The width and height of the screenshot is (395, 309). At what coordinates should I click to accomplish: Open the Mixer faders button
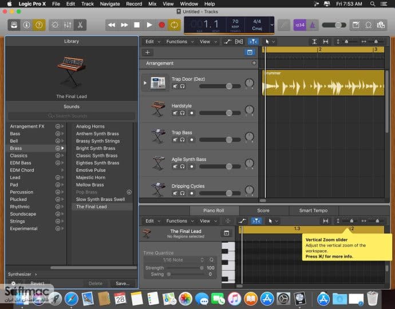coord(68,25)
